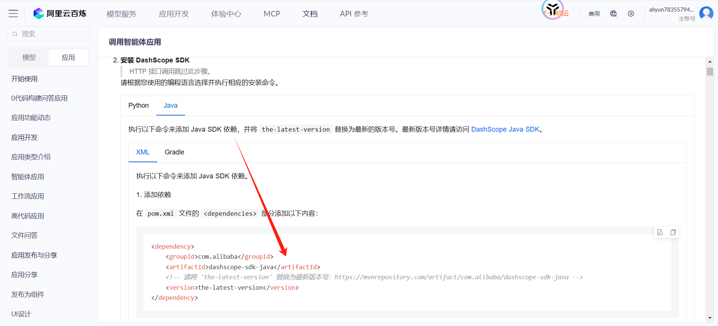This screenshot has width=718, height=326.
Task: Open the 费用 menu
Action: click(594, 14)
